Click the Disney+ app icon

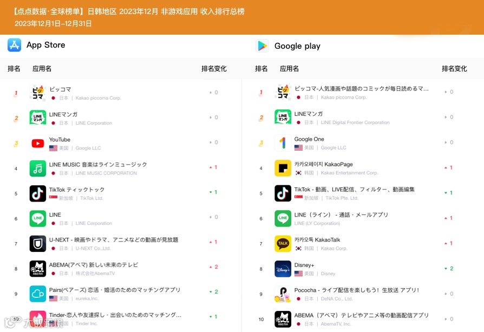coord(283,269)
